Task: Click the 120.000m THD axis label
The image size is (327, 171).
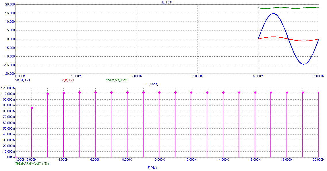Action: tap(8, 88)
